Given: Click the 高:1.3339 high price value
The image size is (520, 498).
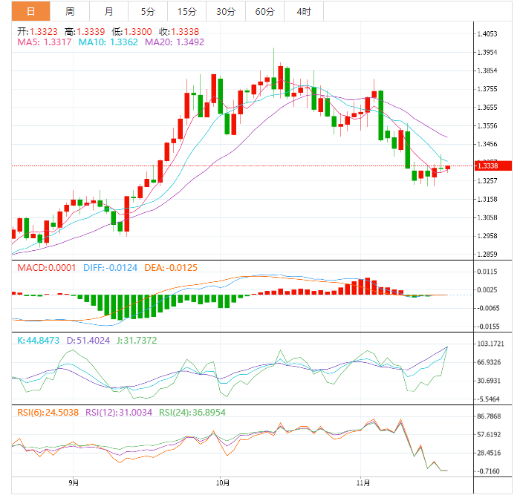Looking at the screenshot, I should [85, 32].
